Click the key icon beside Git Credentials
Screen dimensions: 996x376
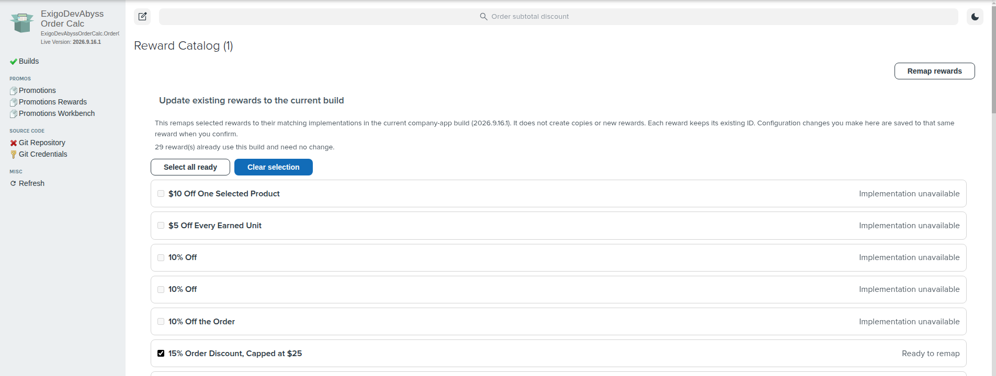click(x=14, y=155)
